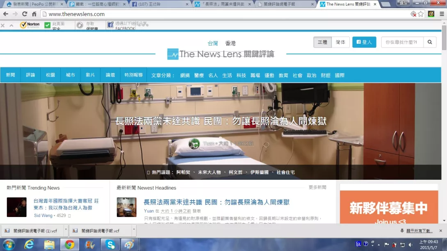
Task: Open the 校園 navigation menu item
Action: coord(50,75)
